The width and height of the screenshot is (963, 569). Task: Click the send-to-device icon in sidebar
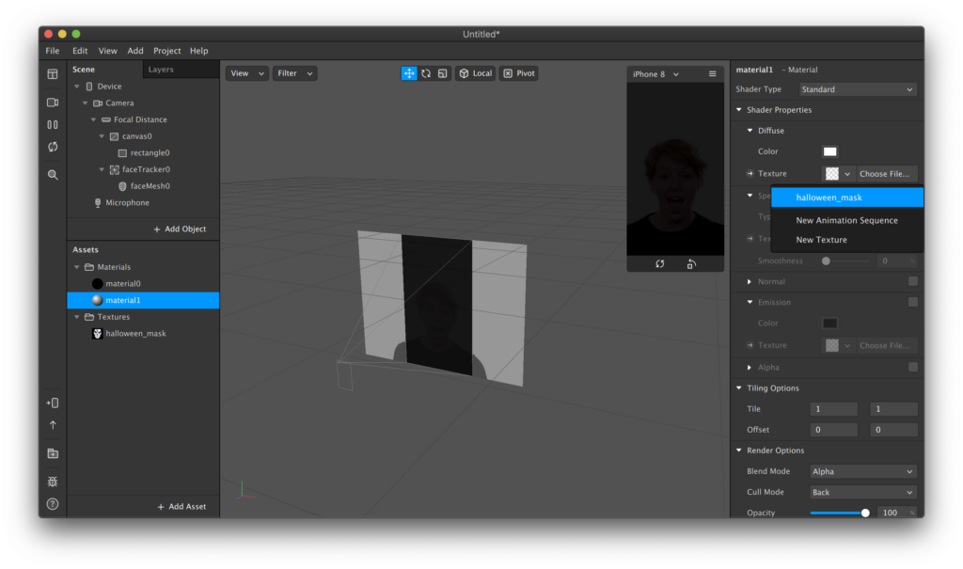click(53, 403)
